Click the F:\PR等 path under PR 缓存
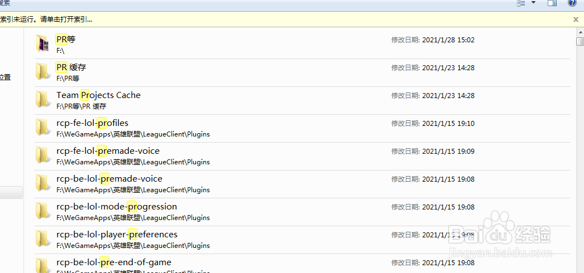584x273 pixels. (68, 79)
